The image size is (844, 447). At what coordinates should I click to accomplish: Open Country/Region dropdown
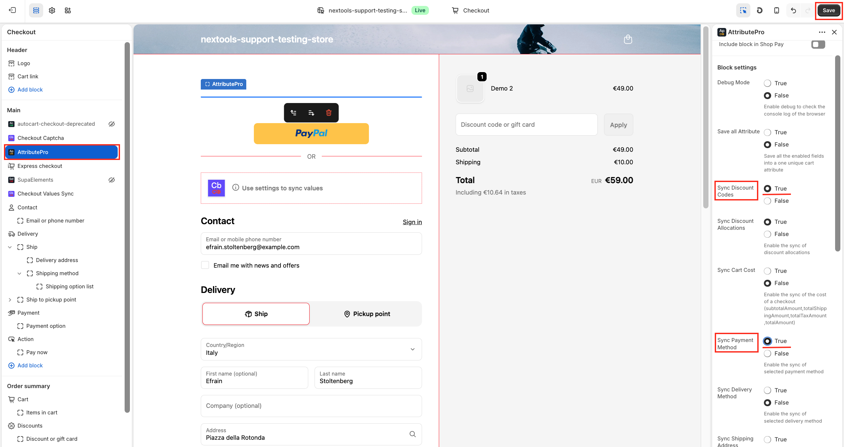[311, 349]
